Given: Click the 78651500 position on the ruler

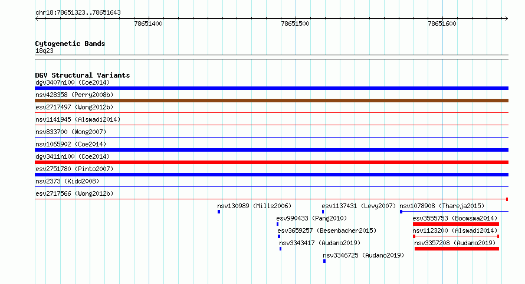Looking at the screenshot, I should point(295,24).
